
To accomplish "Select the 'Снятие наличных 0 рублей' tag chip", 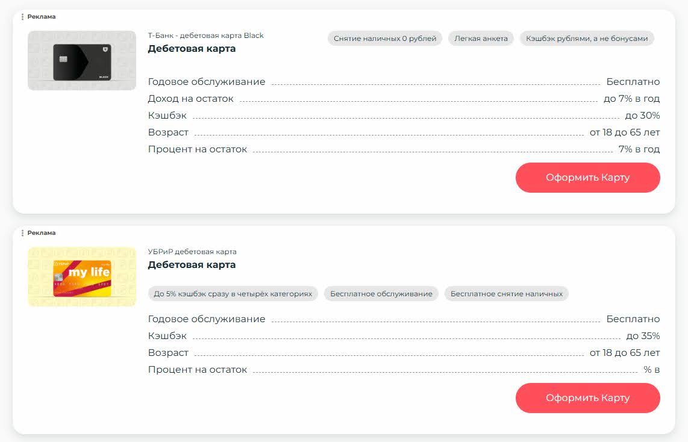I will pyautogui.click(x=384, y=38).
